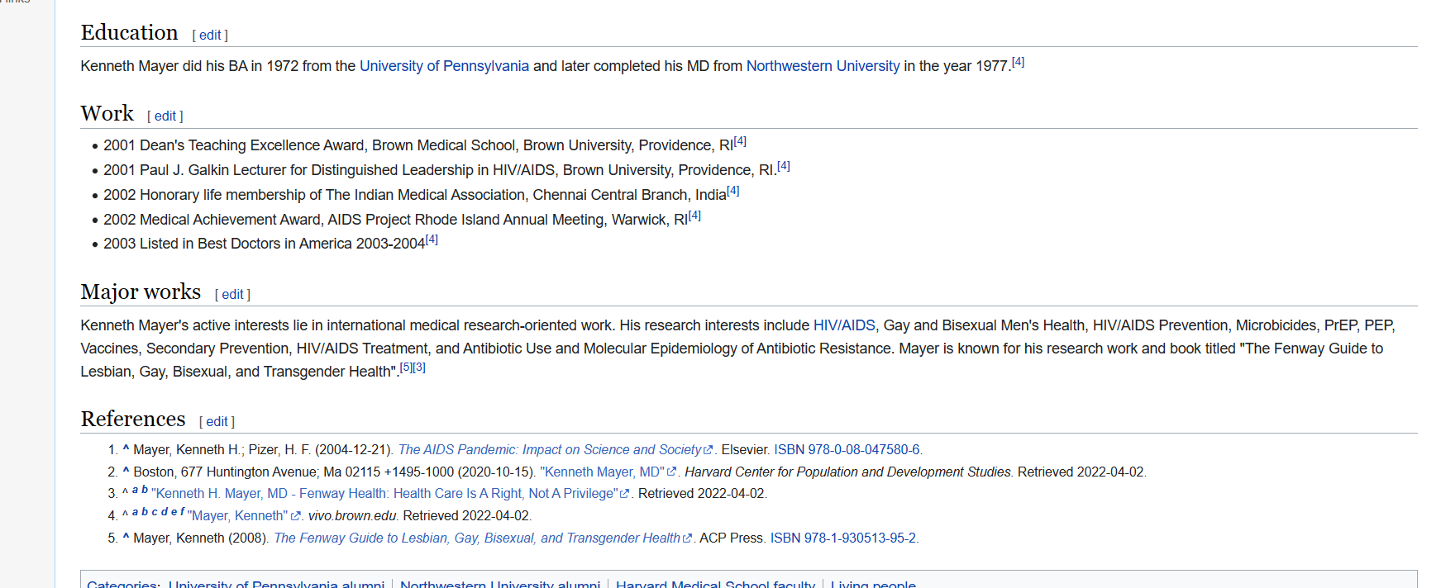Screen dimensions: 1441x588
Task: Open Categories link in footer box
Action: 122,584
